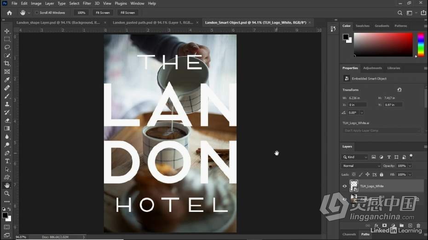This screenshot has height=240, width=428.
Task: Swap foreground and background colors
Action: [9, 209]
